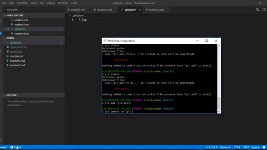Screen dimensions: 267x150
Task: Click the MINGW64 terminal scroll down arrow
Action: point(219,112)
